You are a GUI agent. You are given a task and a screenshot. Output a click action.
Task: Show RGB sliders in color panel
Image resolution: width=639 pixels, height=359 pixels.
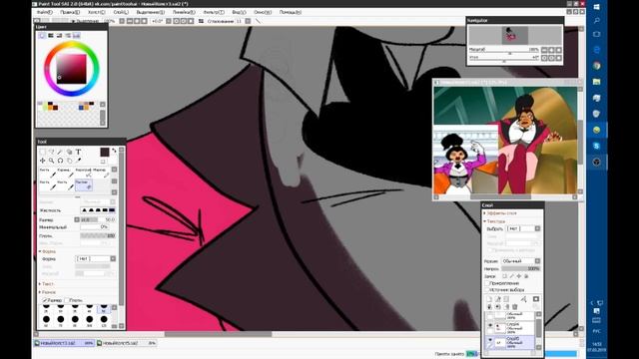tap(51, 36)
